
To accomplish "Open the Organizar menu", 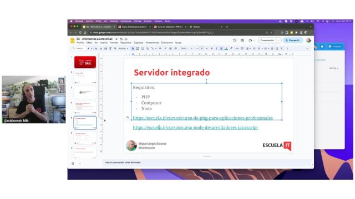I will (x=138, y=43).
